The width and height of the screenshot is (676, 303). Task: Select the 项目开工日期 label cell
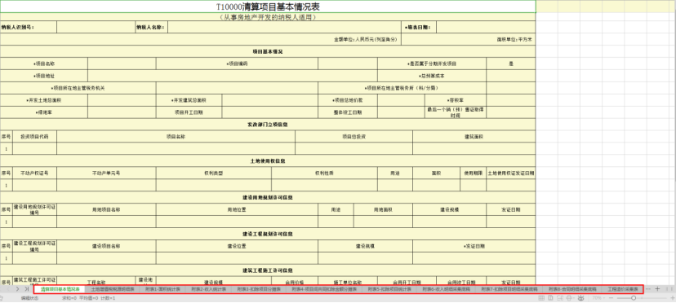189,112
